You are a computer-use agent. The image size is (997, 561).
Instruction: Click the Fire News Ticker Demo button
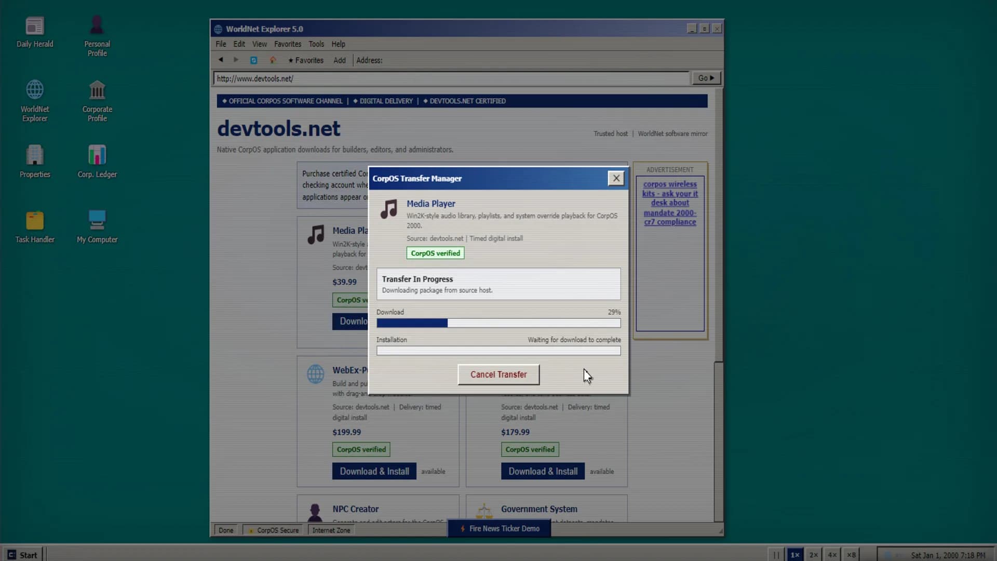point(500,528)
